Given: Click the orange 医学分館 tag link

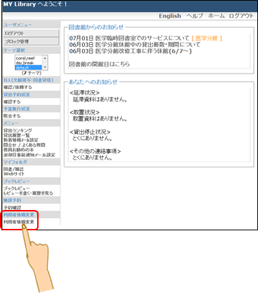Looking at the screenshot, I should [x=207, y=38].
